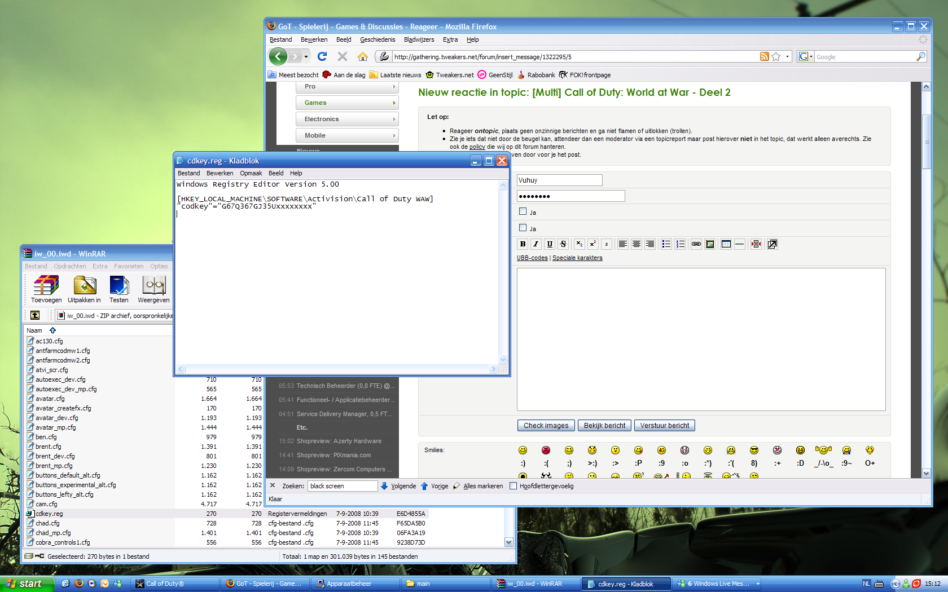
Task: Insert superscript tag in the forum editor
Action: pyautogui.click(x=592, y=244)
